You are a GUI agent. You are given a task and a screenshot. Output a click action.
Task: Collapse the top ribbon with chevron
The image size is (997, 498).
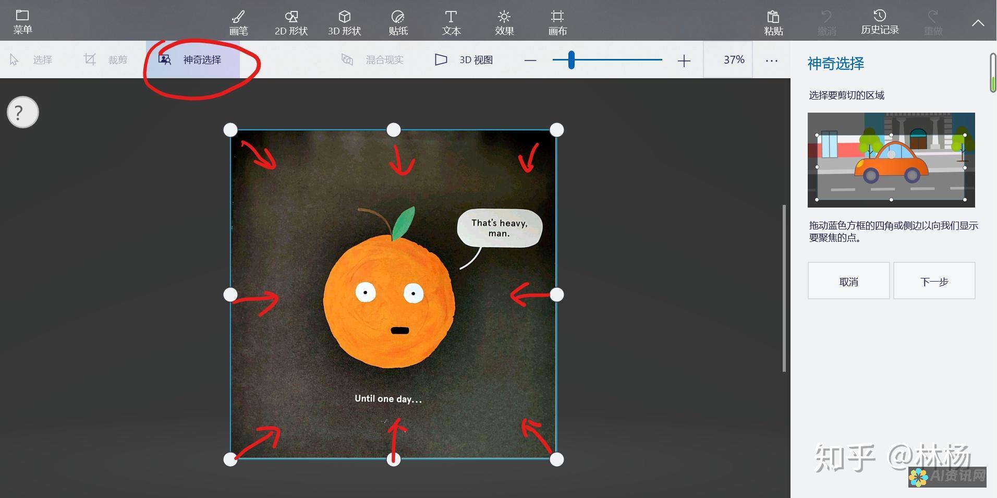click(978, 23)
